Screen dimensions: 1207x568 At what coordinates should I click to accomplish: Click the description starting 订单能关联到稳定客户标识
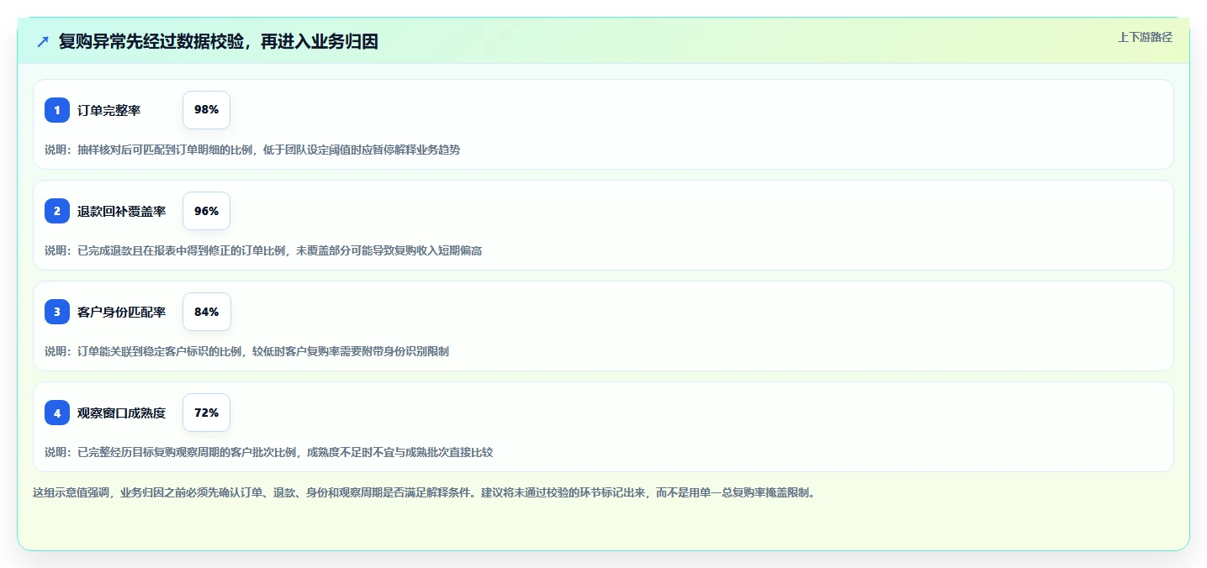(246, 351)
